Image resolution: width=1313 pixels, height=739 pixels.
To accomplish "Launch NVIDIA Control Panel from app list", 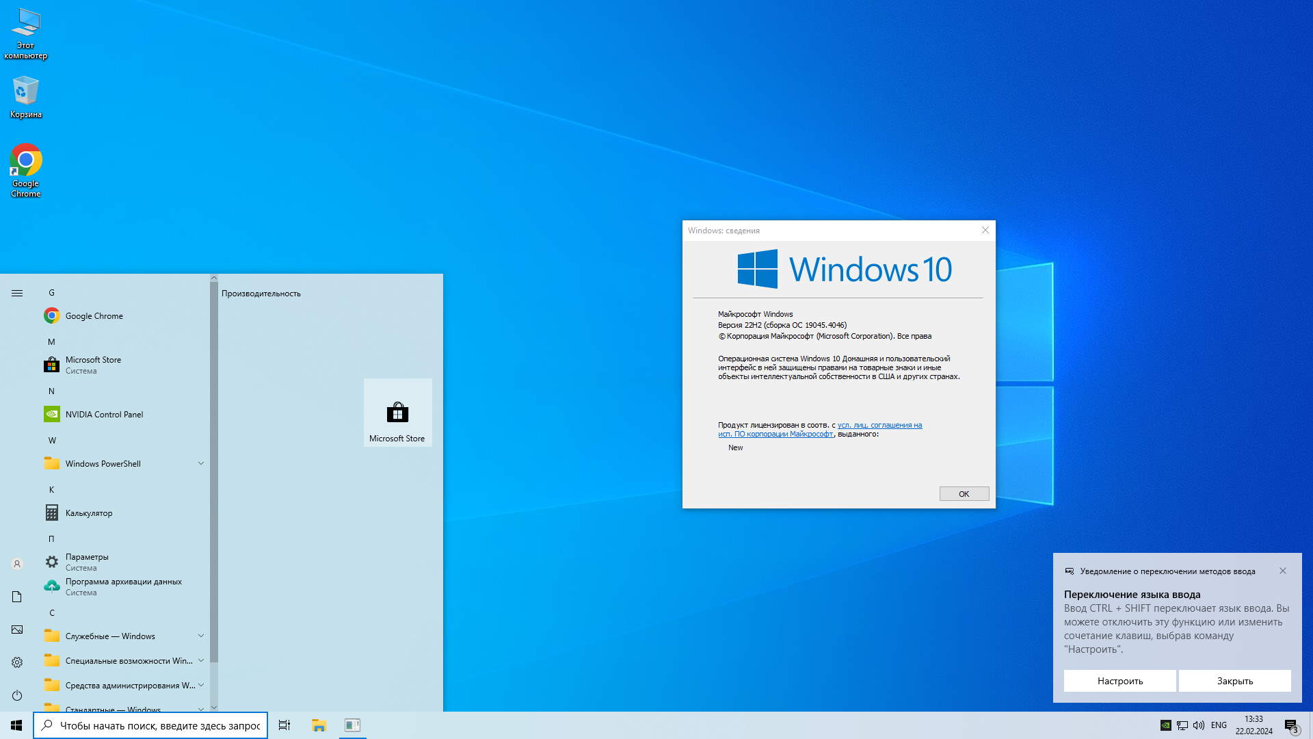I will [x=104, y=415].
